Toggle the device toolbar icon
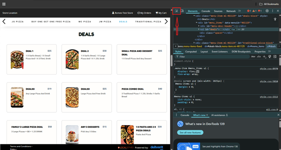 pyautogui.click(x=182, y=11)
